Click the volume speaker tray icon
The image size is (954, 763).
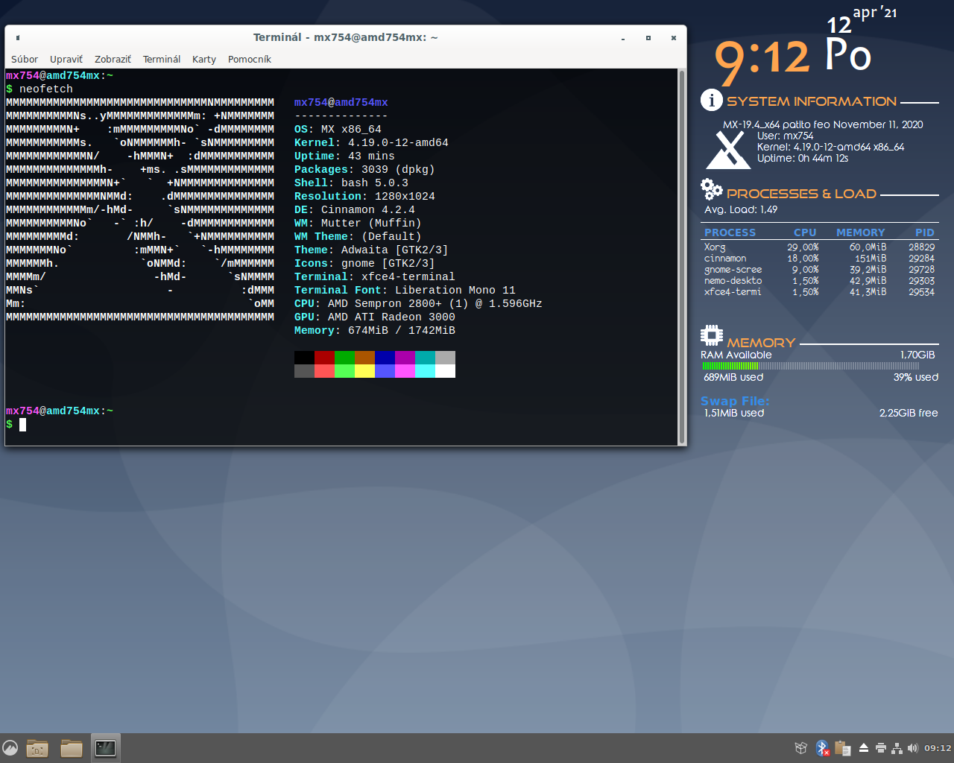[x=913, y=748]
